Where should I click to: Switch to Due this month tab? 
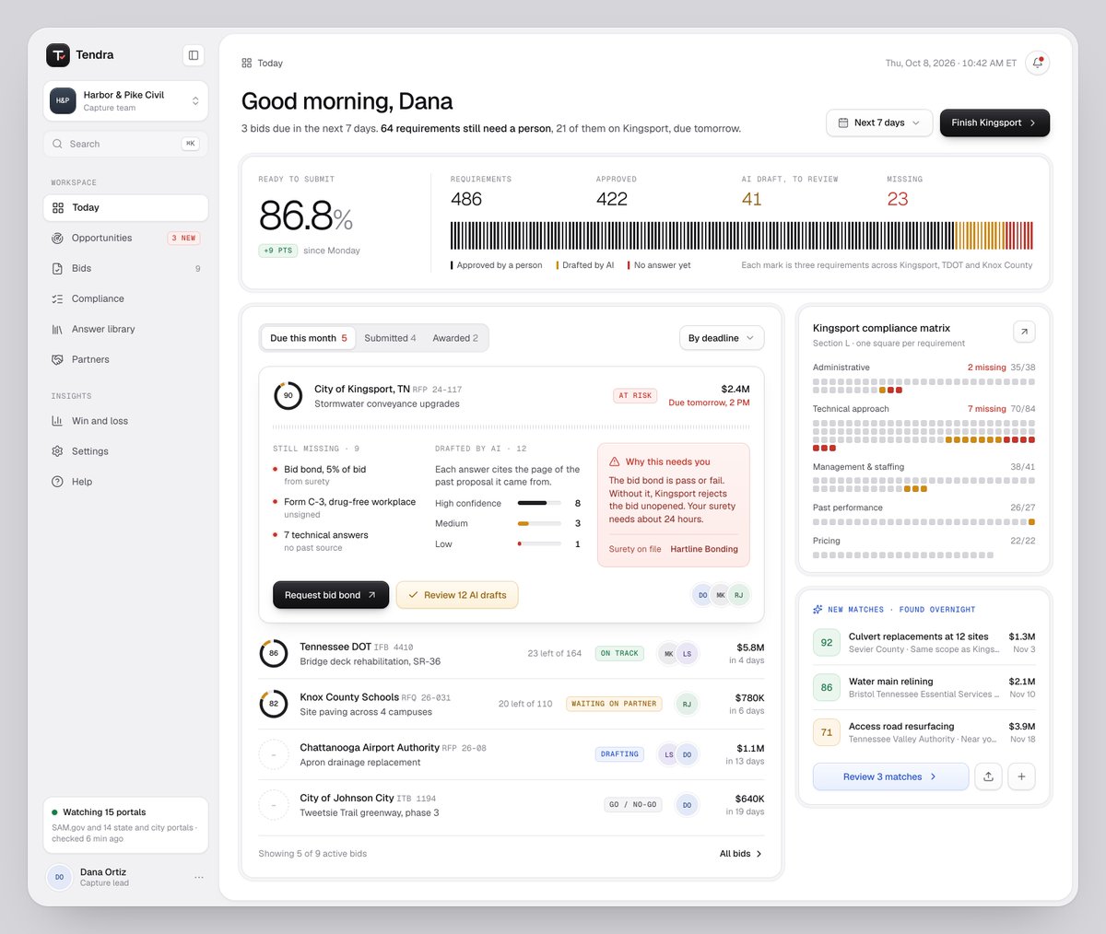click(309, 338)
